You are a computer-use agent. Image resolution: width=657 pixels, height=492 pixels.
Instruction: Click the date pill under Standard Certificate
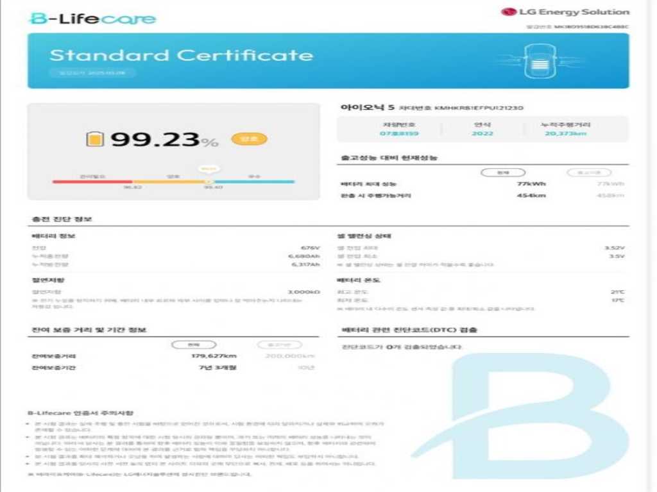(x=92, y=73)
